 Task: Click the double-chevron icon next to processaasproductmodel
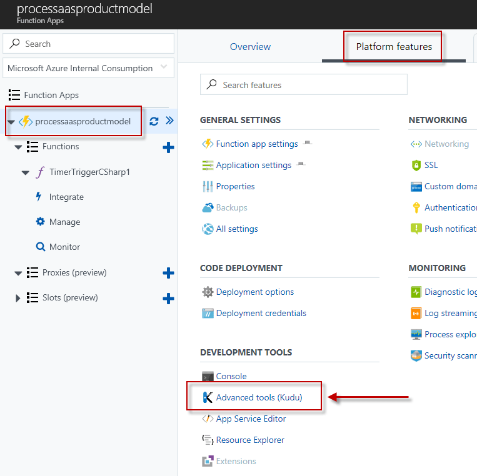coord(169,121)
